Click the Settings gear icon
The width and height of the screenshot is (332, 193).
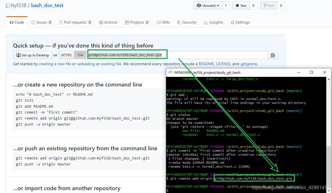(x=233, y=22)
